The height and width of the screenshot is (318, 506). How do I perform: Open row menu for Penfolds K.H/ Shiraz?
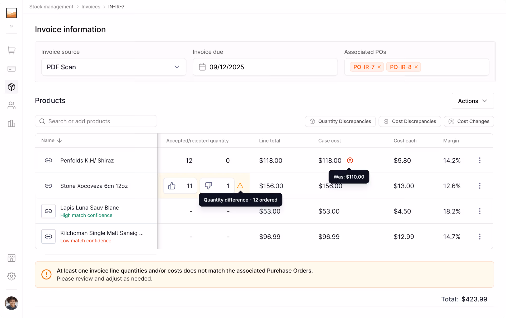(480, 160)
